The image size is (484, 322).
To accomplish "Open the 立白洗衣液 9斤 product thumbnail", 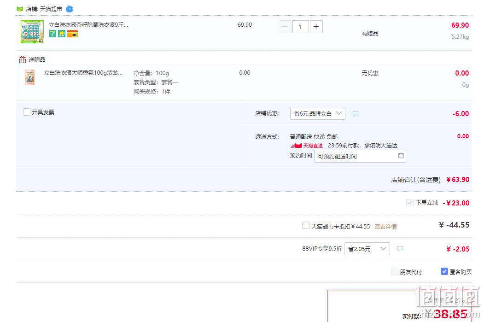I will [x=32, y=32].
